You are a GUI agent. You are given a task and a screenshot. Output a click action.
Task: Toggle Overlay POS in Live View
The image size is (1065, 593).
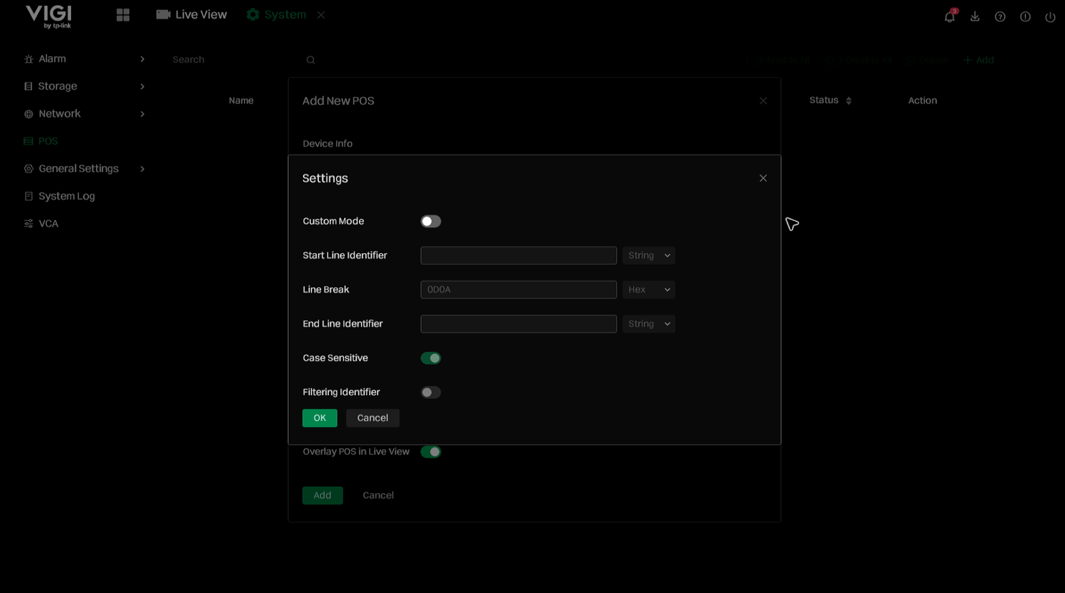[431, 452]
